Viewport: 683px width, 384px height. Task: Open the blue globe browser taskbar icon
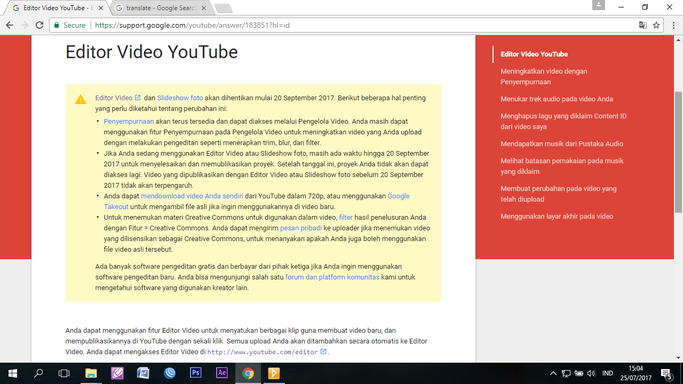point(170,373)
